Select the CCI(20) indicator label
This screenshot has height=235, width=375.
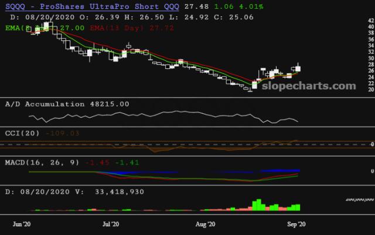click(22, 133)
